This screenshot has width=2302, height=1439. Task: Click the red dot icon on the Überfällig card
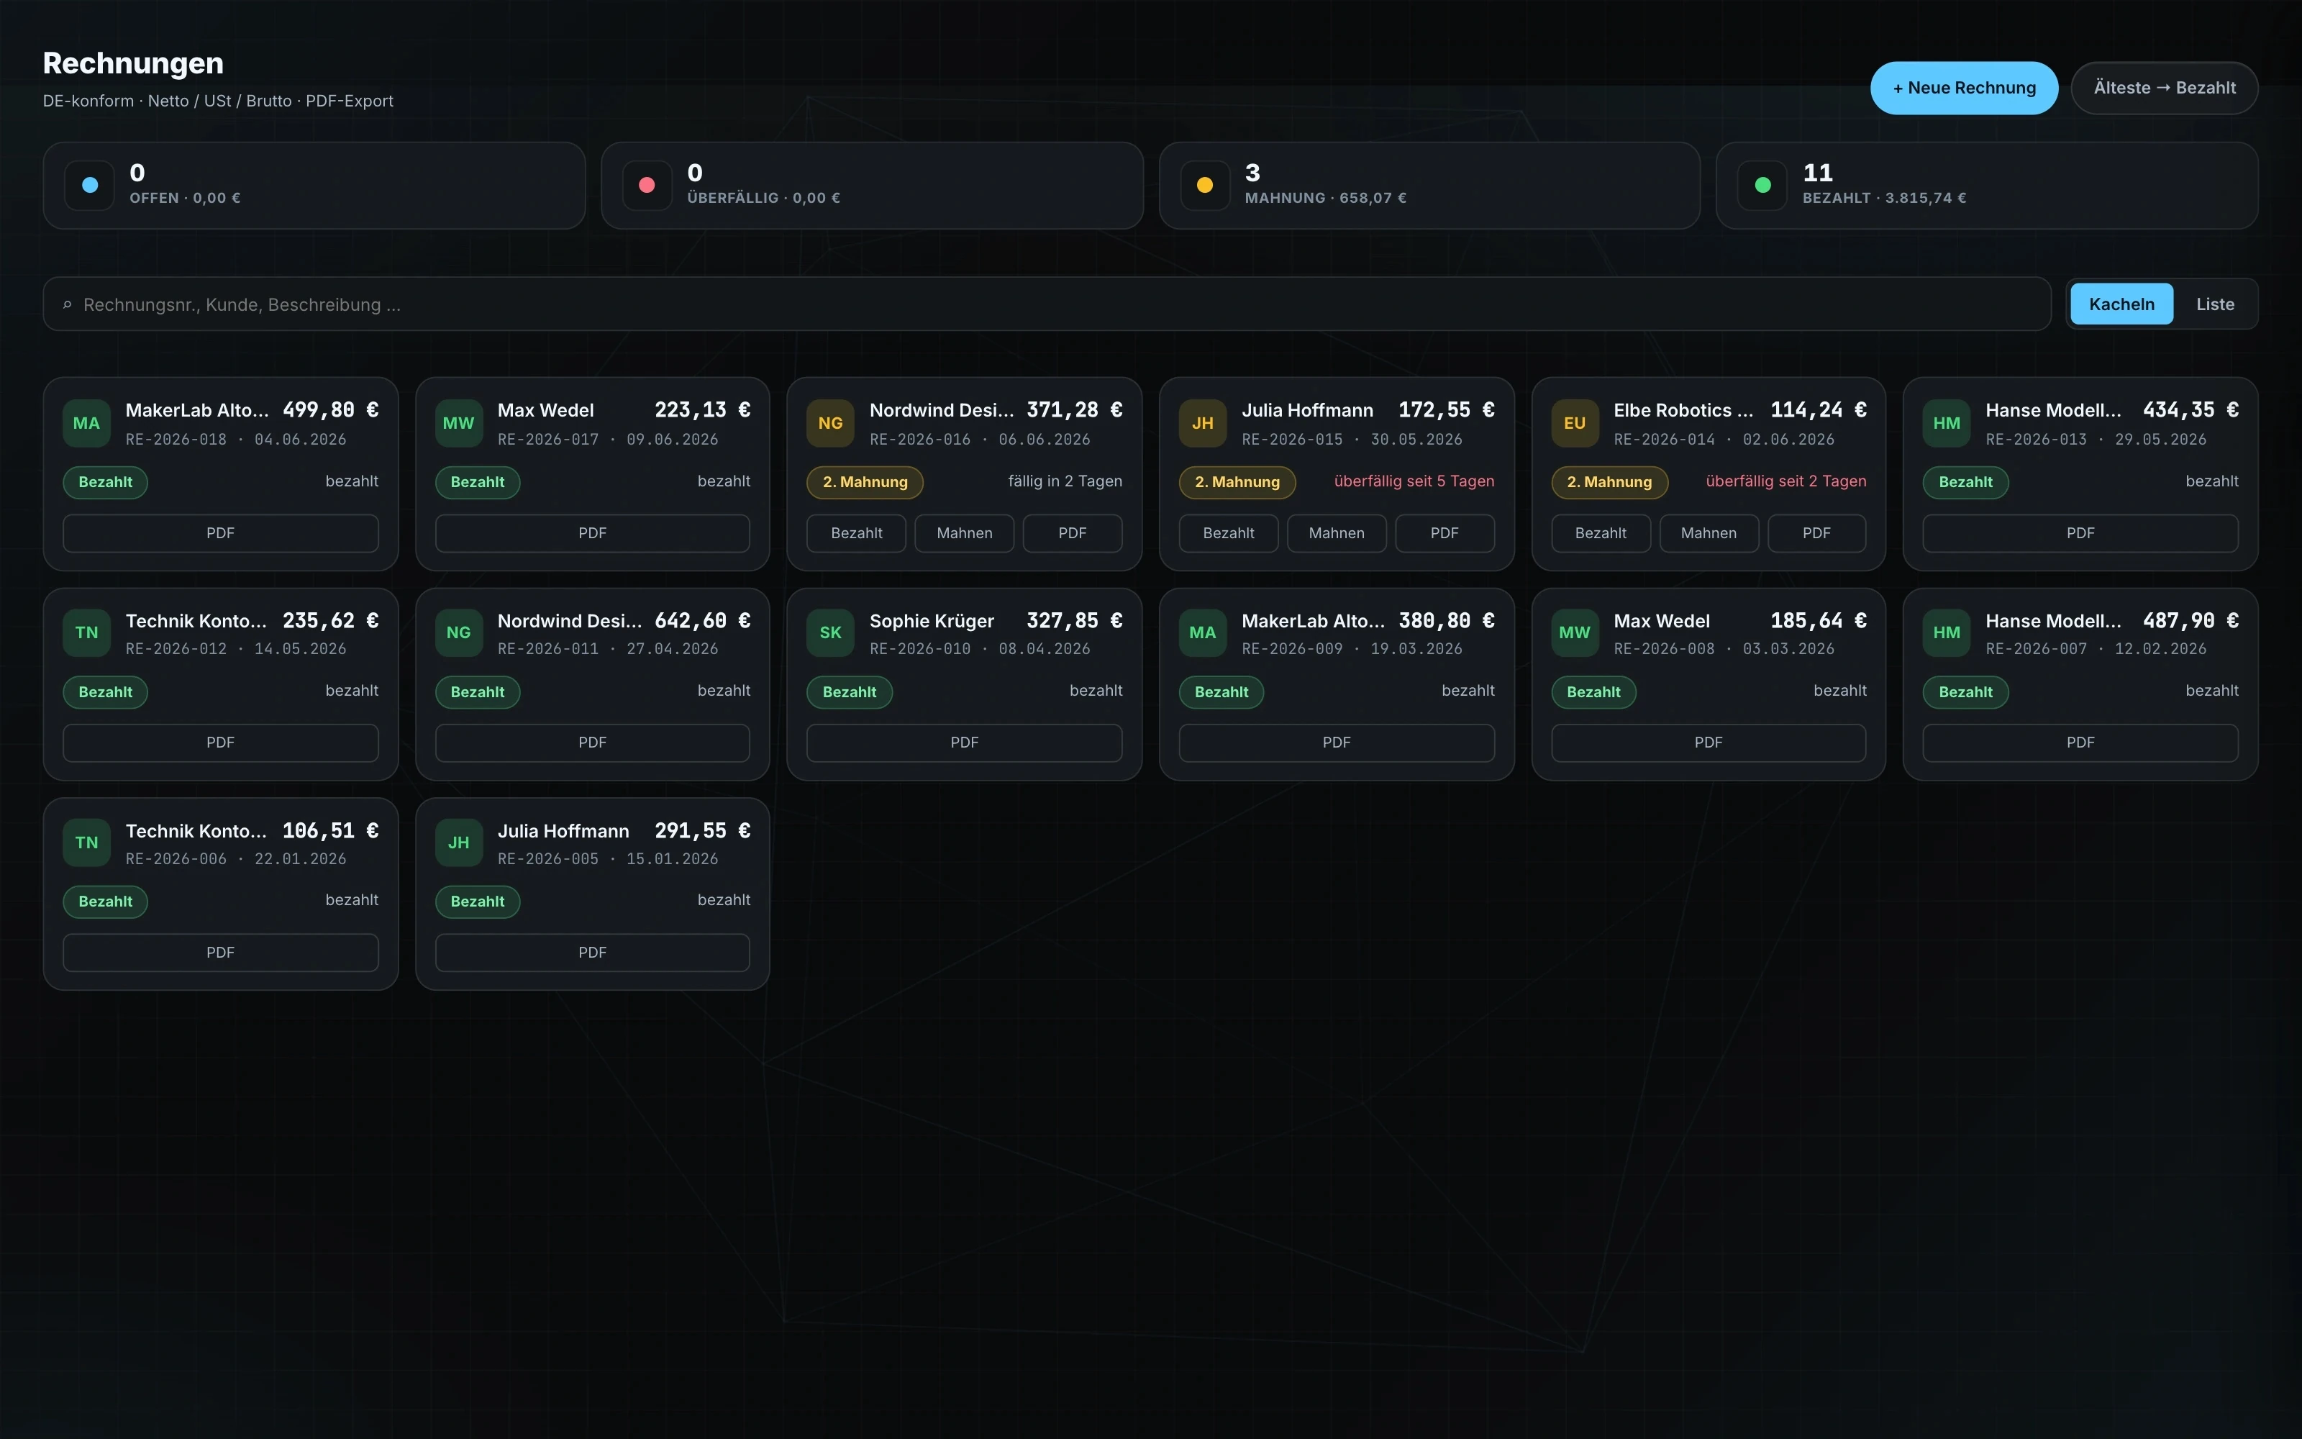click(647, 186)
